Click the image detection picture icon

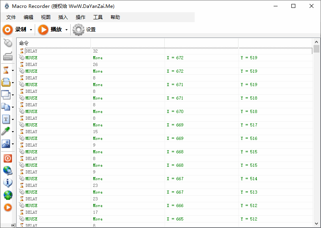coord(6,144)
